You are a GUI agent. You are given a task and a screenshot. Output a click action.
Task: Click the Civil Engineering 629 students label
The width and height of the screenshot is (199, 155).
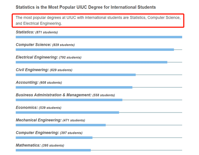tap(44, 70)
